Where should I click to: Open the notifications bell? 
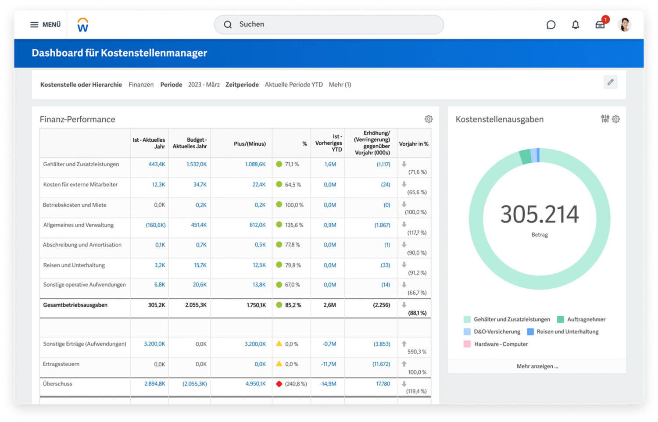point(576,25)
